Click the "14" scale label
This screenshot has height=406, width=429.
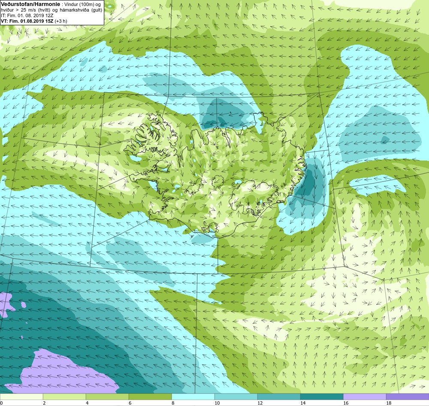tap(303, 403)
